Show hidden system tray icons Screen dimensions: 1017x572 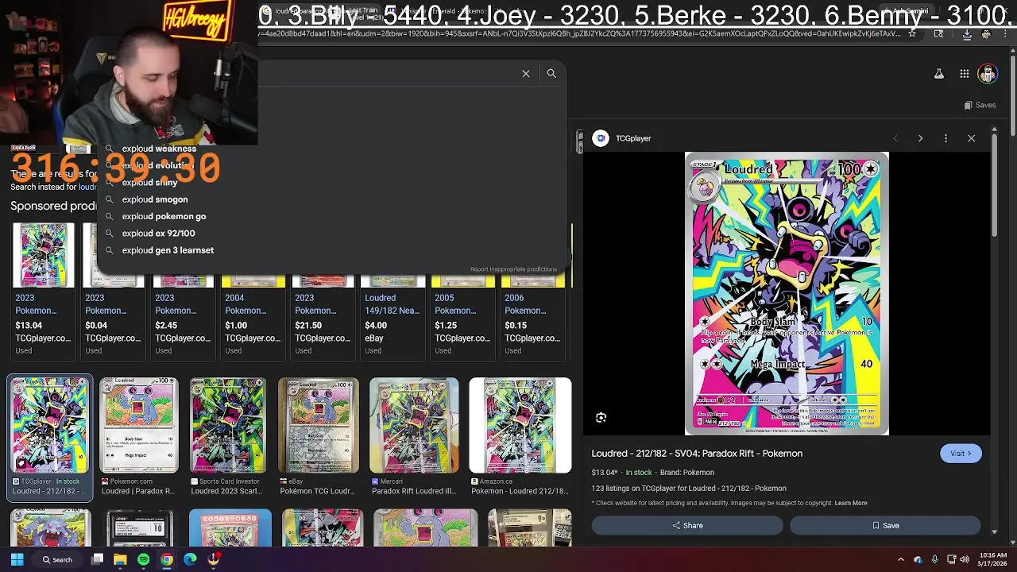point(901,559)
